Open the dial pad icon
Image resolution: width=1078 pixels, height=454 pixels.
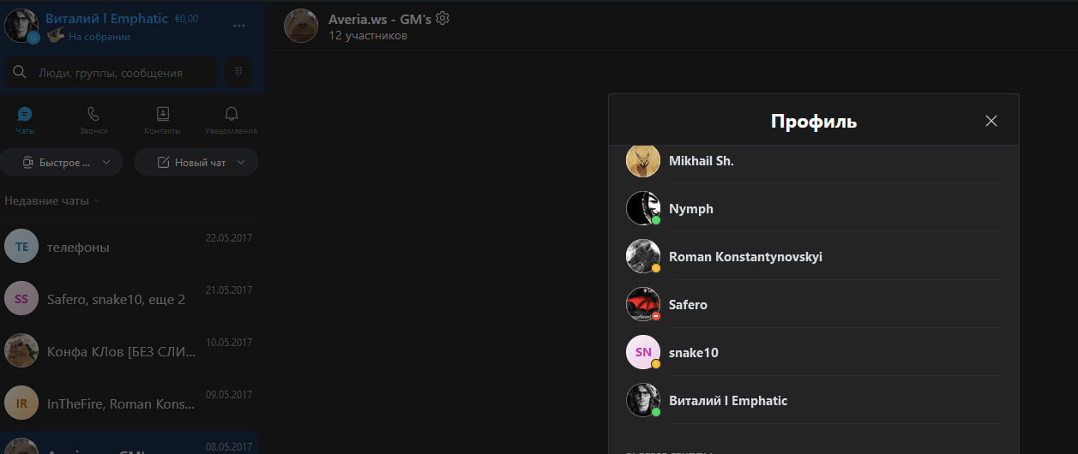pos(238,73)
